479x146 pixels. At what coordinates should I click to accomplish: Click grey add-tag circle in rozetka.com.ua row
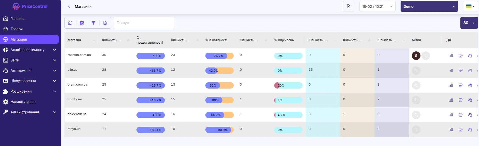tap(426, 56)
